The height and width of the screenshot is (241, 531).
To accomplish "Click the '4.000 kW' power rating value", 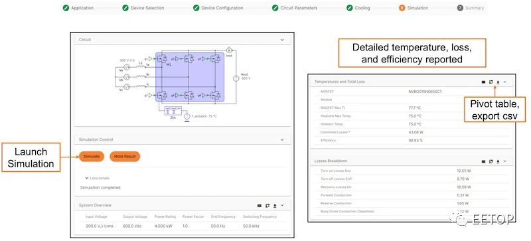I will click(163, 226).
